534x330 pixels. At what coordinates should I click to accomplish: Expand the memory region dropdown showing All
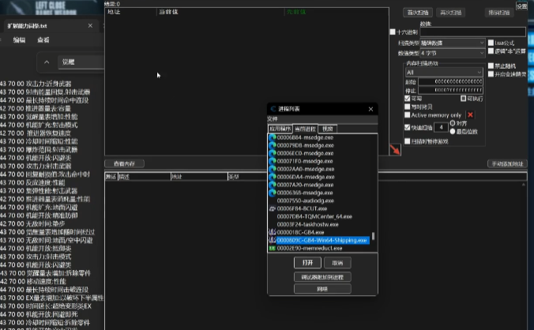pyautogui.click(x=442, y=72)
